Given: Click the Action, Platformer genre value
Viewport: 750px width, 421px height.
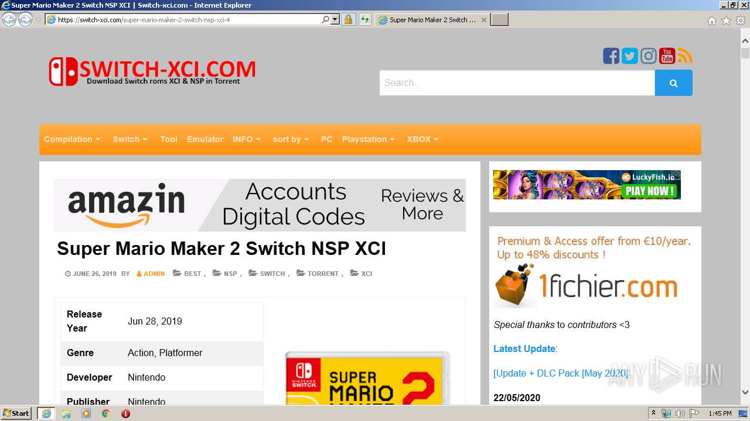Looking at the screenshot, I should (165, 353).
